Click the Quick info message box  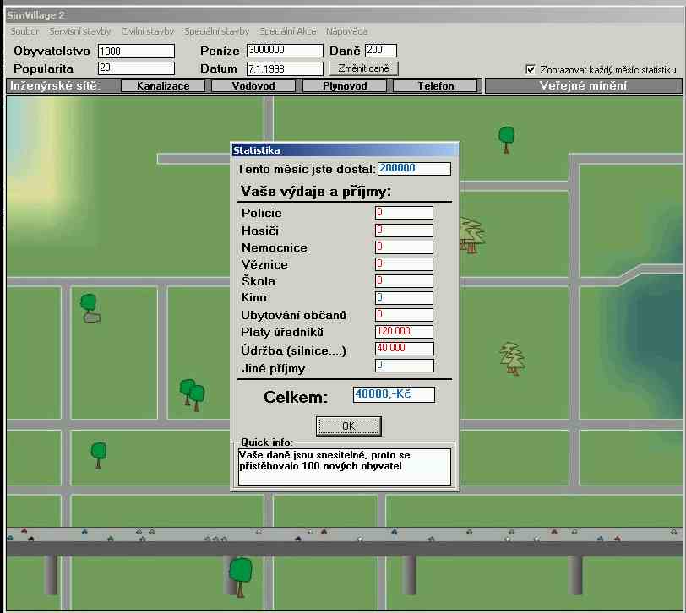[x=345, y=467]
